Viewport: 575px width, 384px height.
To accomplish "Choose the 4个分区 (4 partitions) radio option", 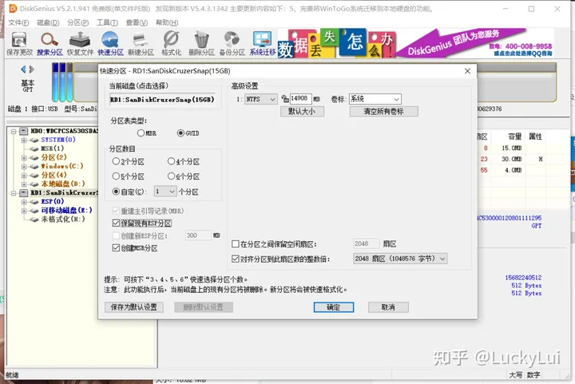I will pos(172,161).
